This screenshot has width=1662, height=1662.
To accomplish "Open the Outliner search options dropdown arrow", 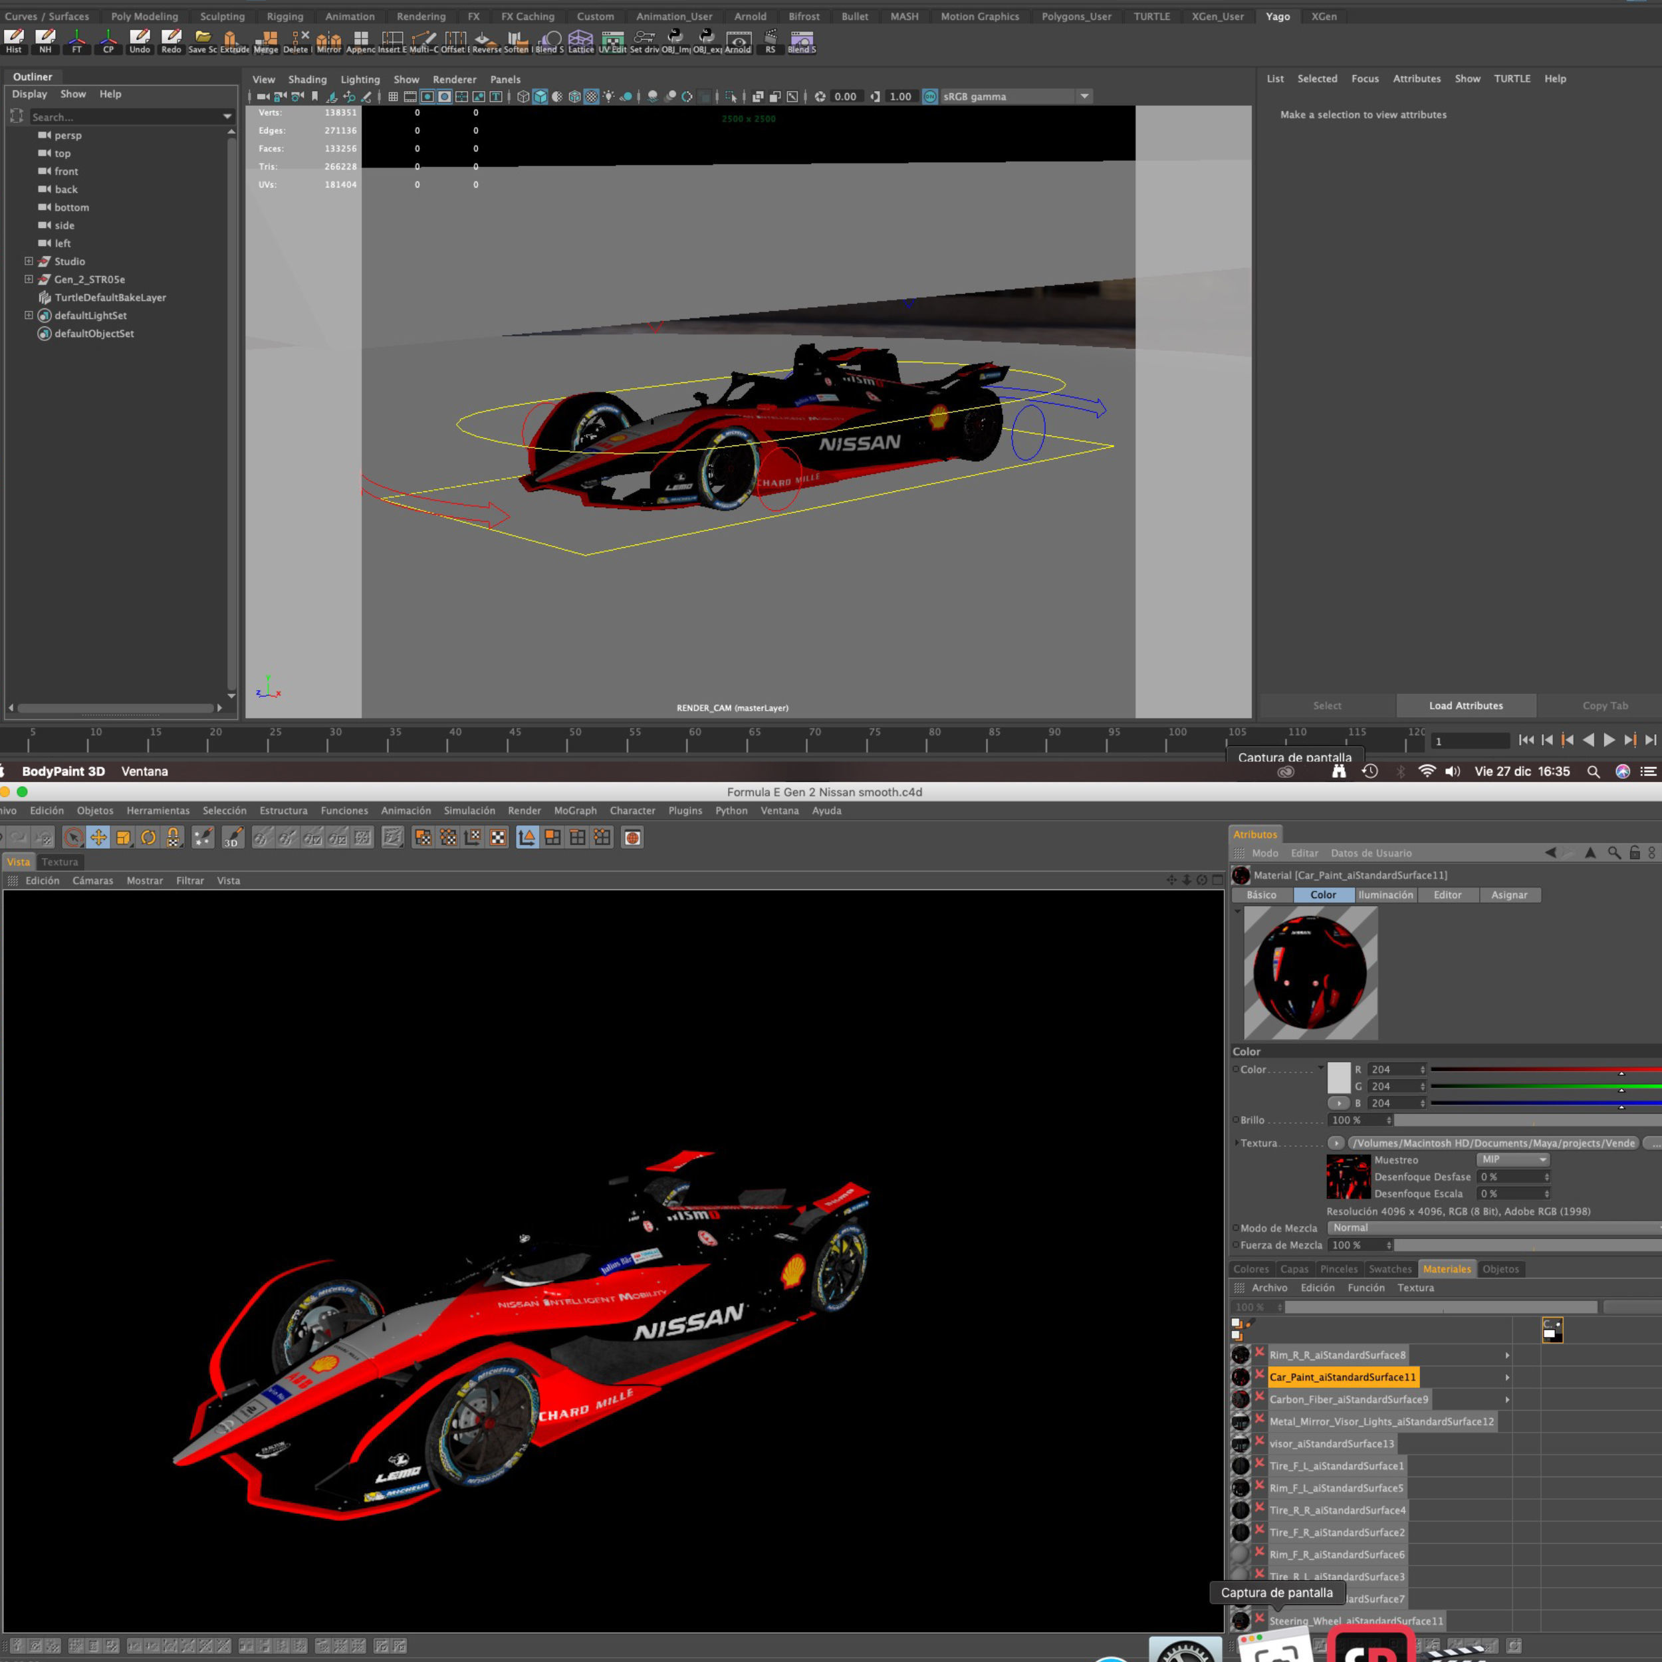I will click(227, 116).
